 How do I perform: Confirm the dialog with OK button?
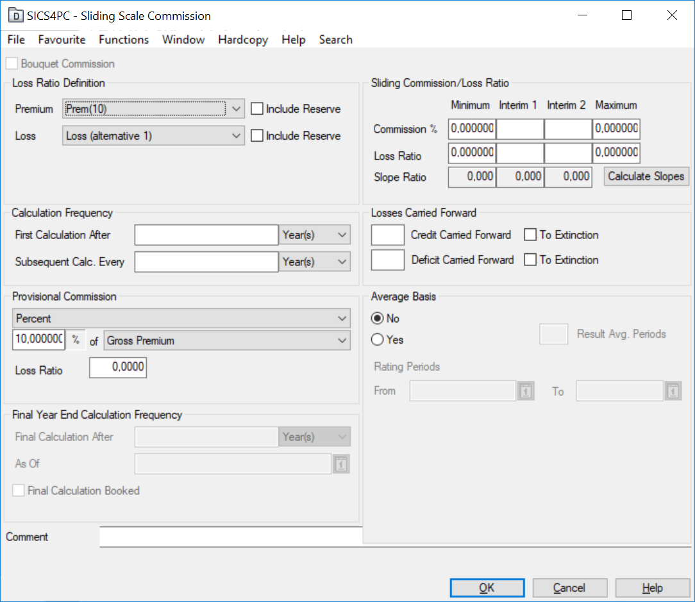(487, 588)
